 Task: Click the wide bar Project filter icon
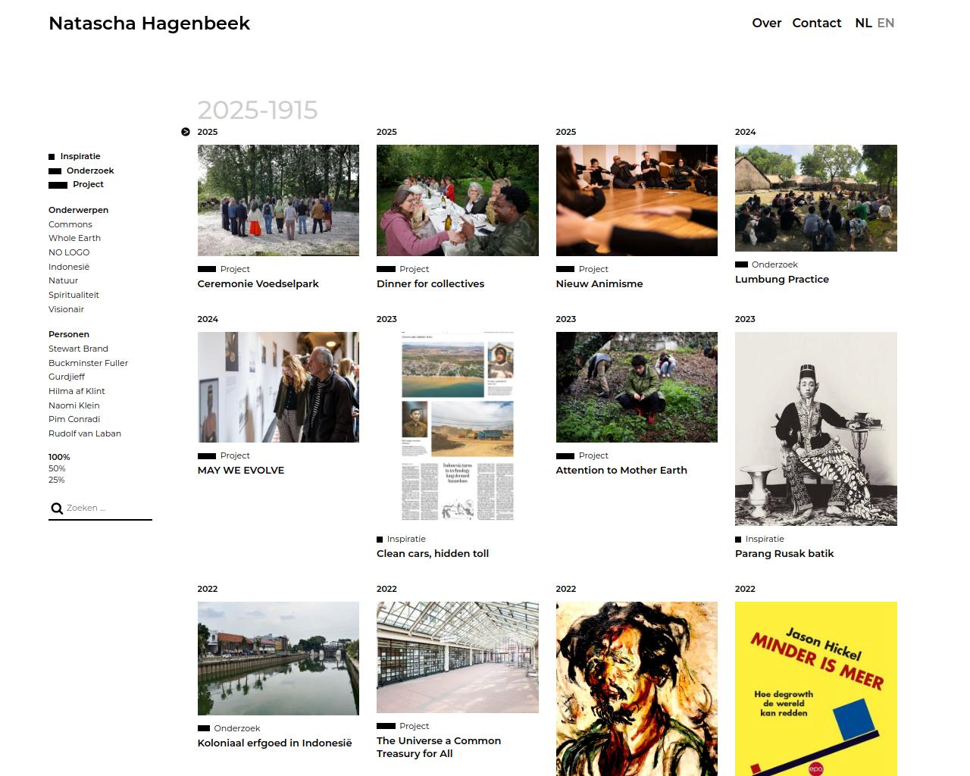[x=58, y=185]
